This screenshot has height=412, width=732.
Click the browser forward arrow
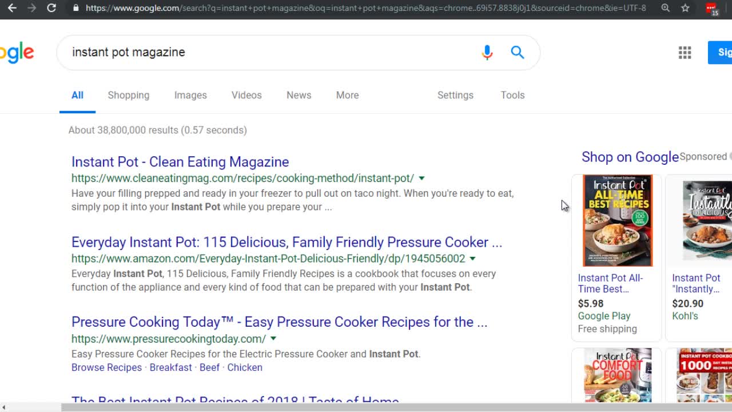pyautogui.click(x=31, y=8)
